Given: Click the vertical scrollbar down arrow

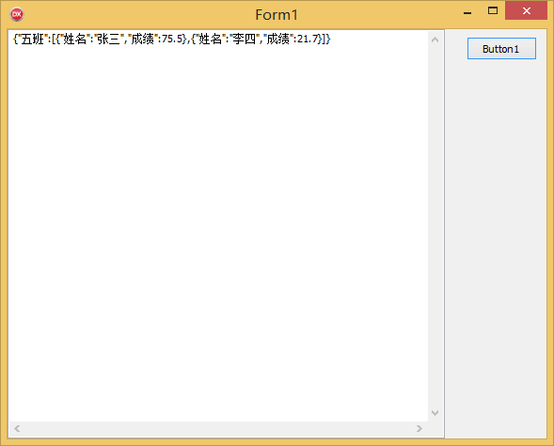Looking at the screenshot, I should tap(435, 412).
